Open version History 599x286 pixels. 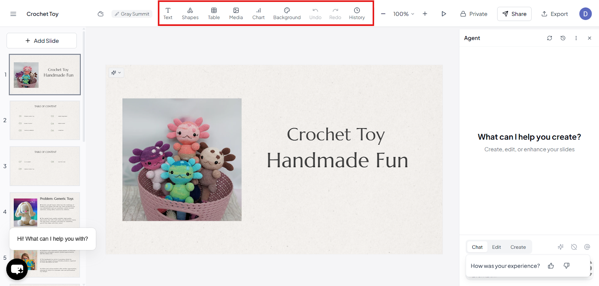[357, 13]
